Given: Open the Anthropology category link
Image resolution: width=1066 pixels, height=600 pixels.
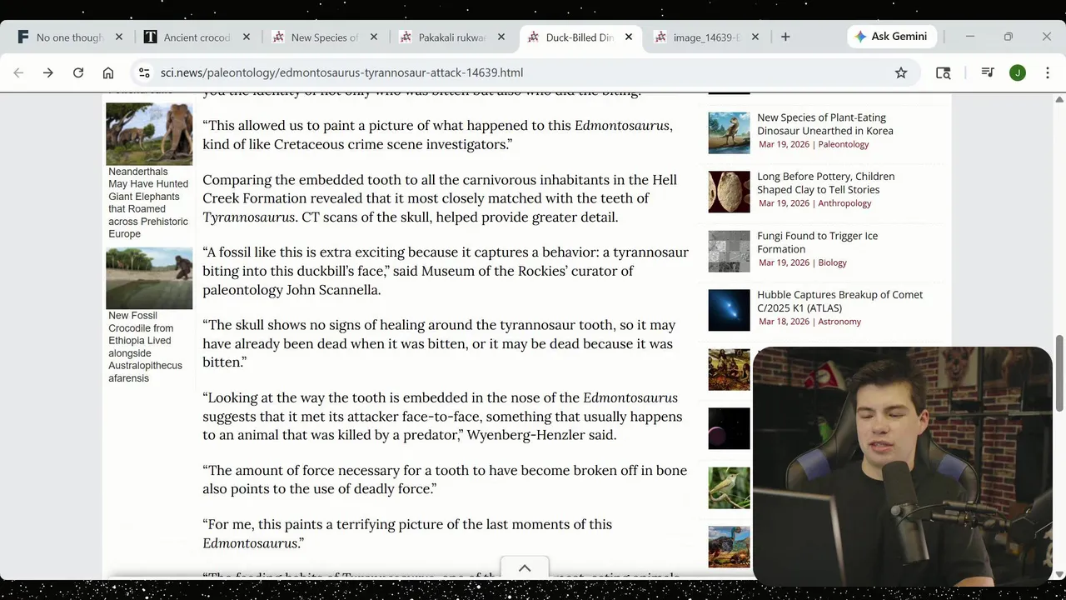Looking at the screenshot, I should coord(844,203).
